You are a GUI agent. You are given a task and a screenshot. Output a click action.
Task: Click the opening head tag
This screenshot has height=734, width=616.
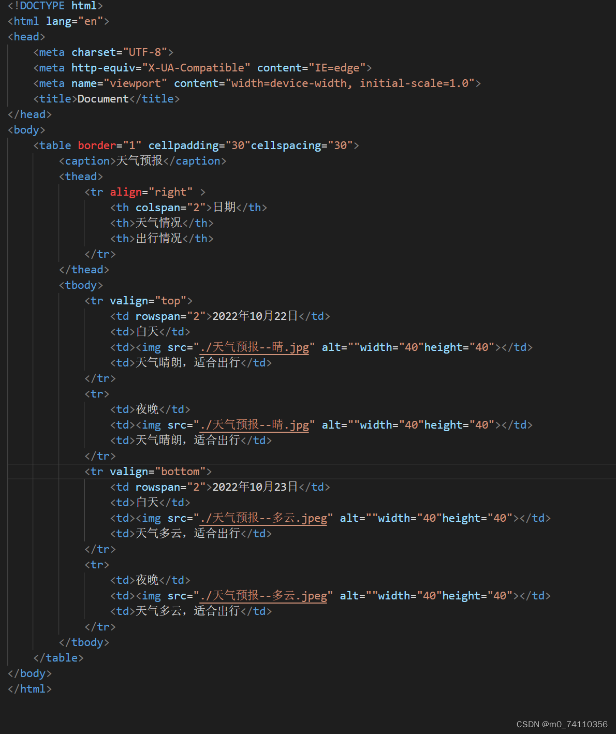(26, 37)
